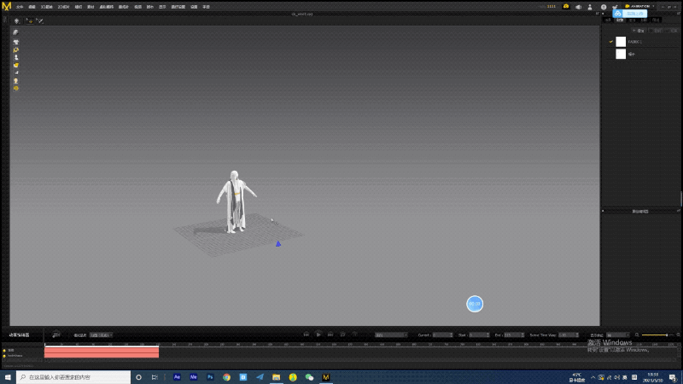This screenshot has height=384, width=683.
Task: Open Photoshop from taskbar
Action: (210, 377)
